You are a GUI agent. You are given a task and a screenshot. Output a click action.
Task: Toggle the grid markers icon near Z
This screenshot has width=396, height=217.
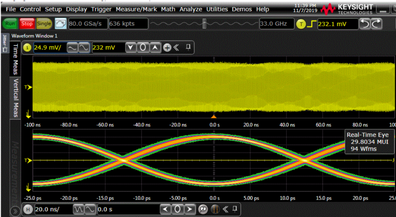(x=215, y=209)
